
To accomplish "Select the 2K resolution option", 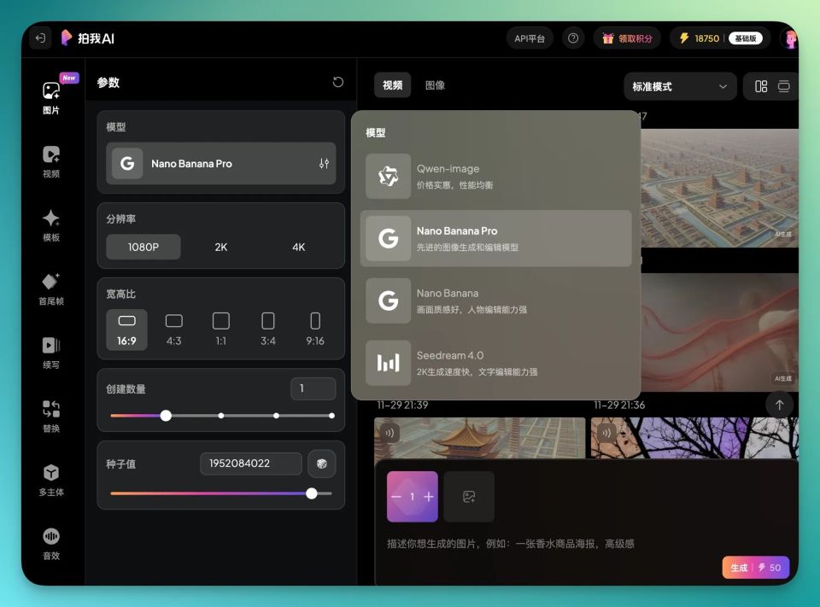I will [x=220, y=247].
